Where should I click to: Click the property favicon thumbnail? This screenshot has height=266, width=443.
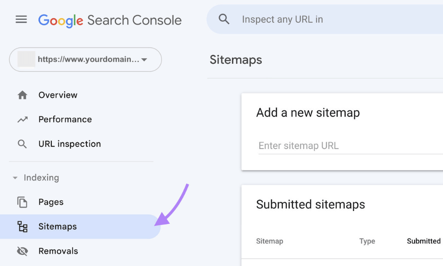26,59
